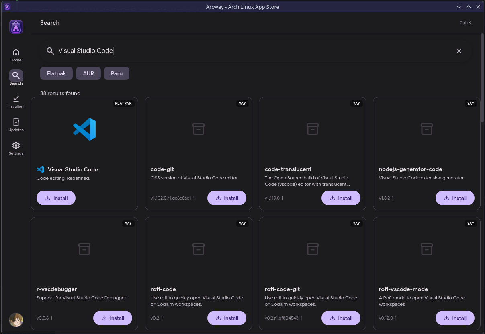
Task: Click version v0.12.0-1 text
Action: (388, 318)
